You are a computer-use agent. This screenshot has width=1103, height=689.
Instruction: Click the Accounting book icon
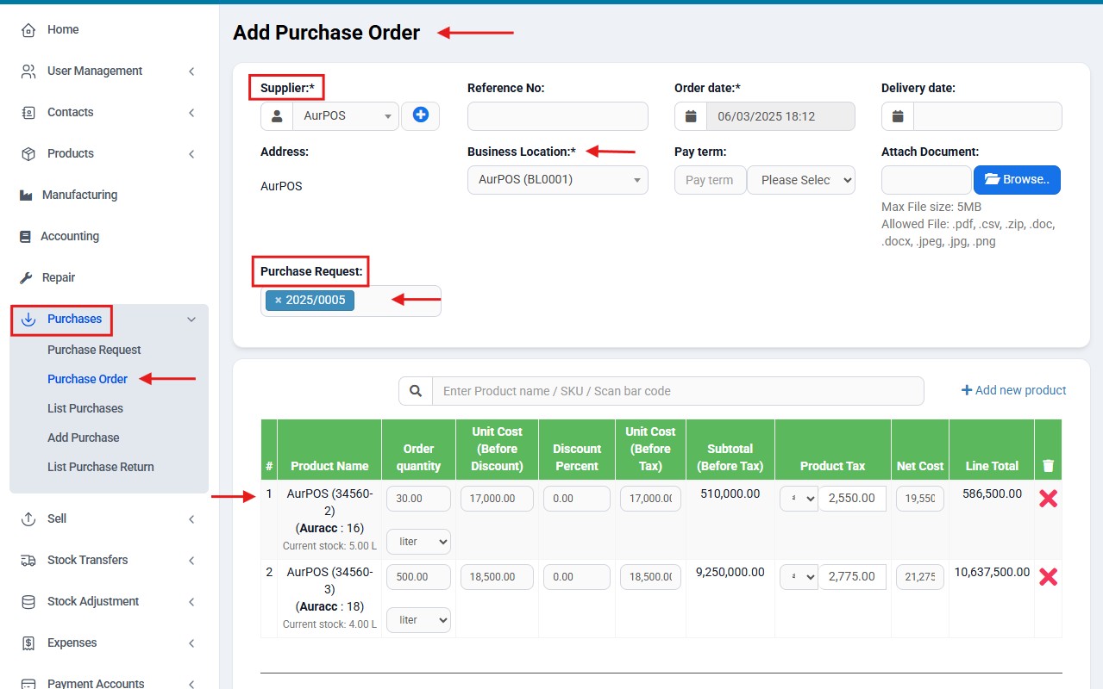(25, 237)
